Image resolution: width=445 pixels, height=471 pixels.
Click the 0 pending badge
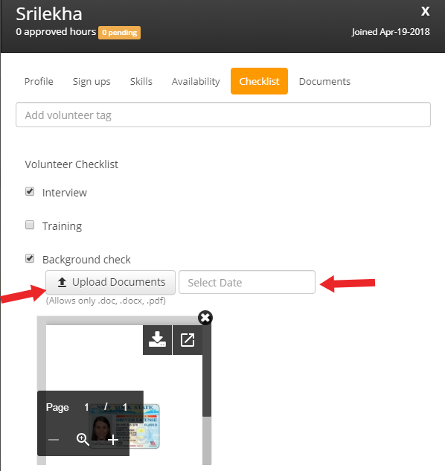coord(119,33)
